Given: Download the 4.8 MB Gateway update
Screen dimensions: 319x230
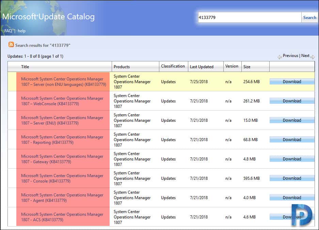Looking at the screenshot, I should [x=292, y=159].
